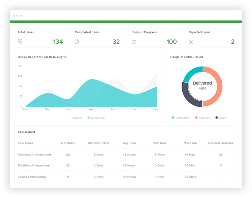This screenshot has width=252, height=197.
Task: Click the 23 crossed deadline value
Action: click(221, 155)
